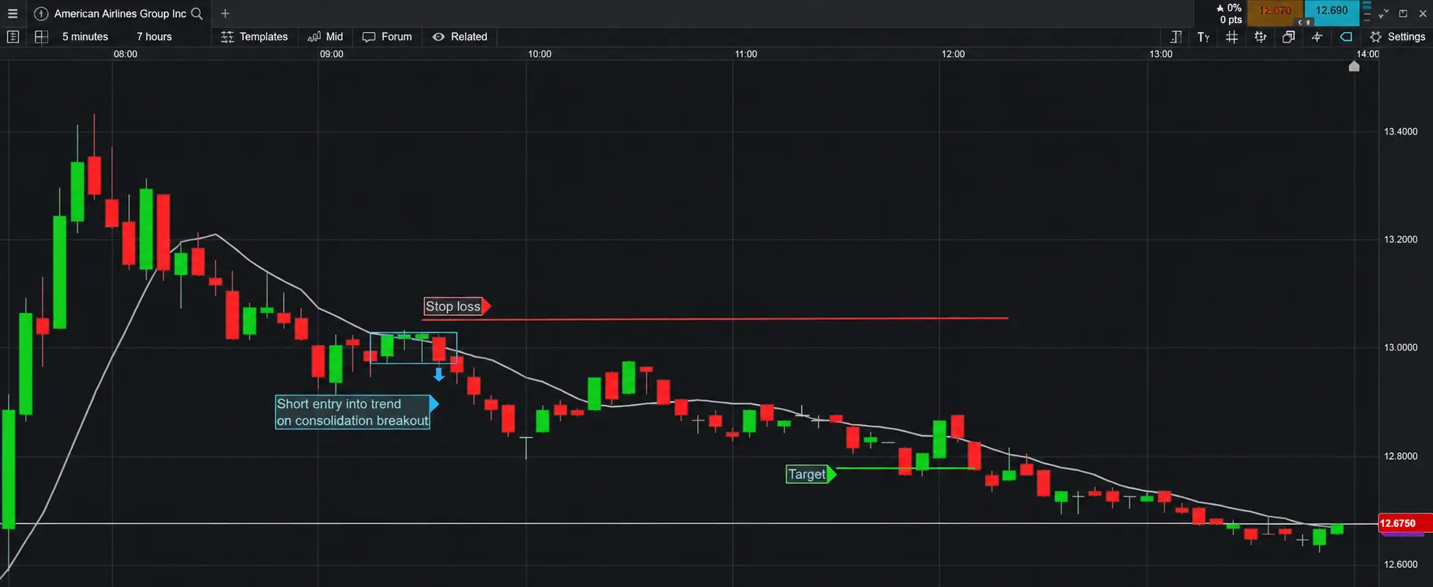
Task: Search for another instrument using magnifier
Action: [197, 13]
